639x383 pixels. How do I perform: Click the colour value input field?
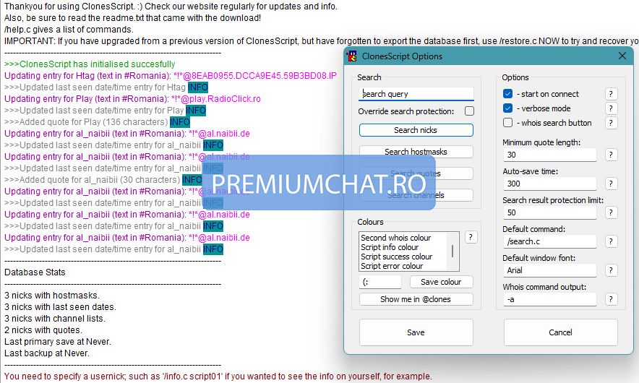[x=380, y=282]
